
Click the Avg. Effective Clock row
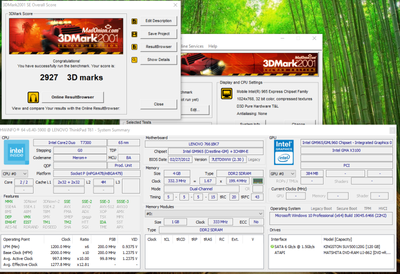(x=70, y=264)
